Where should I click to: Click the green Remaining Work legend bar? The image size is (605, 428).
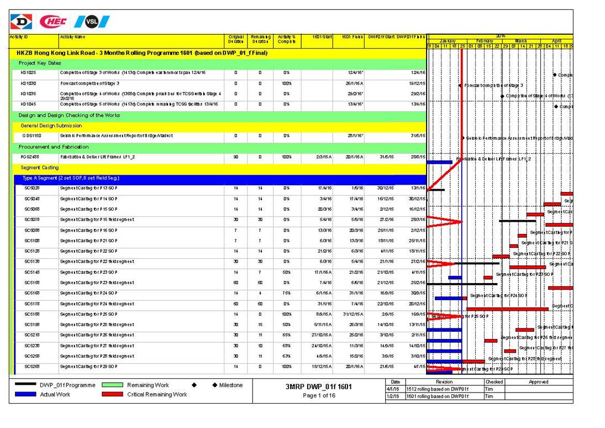coord(112,385)
